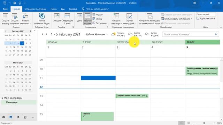Switch to Month view (Месяц)
This screenshot has height=125, width=223.
click(97, 19)
